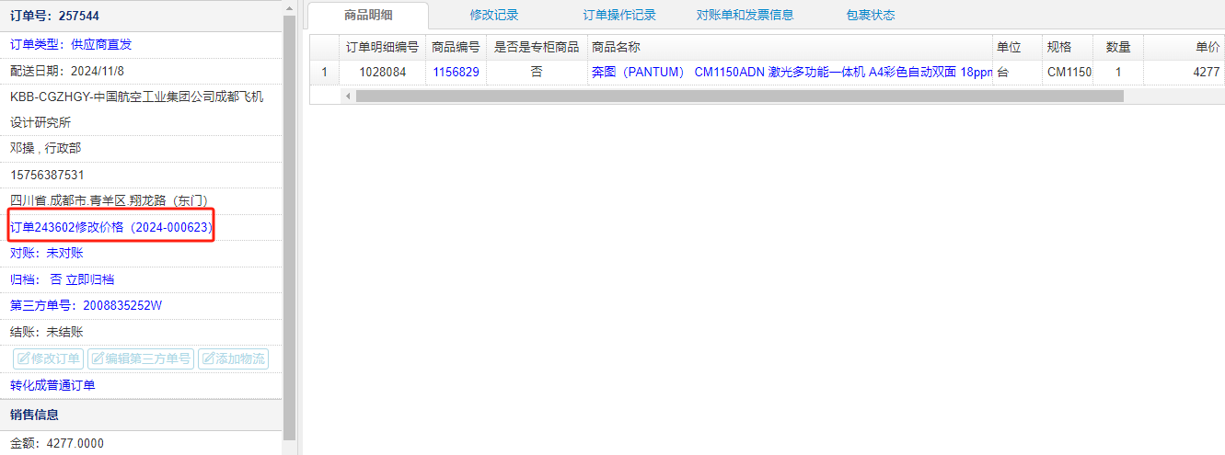Viewport: 1225px width, 455px height.
Task: Click the 订单类型: 供应商直发 row
Action: (x=141, y=44)
